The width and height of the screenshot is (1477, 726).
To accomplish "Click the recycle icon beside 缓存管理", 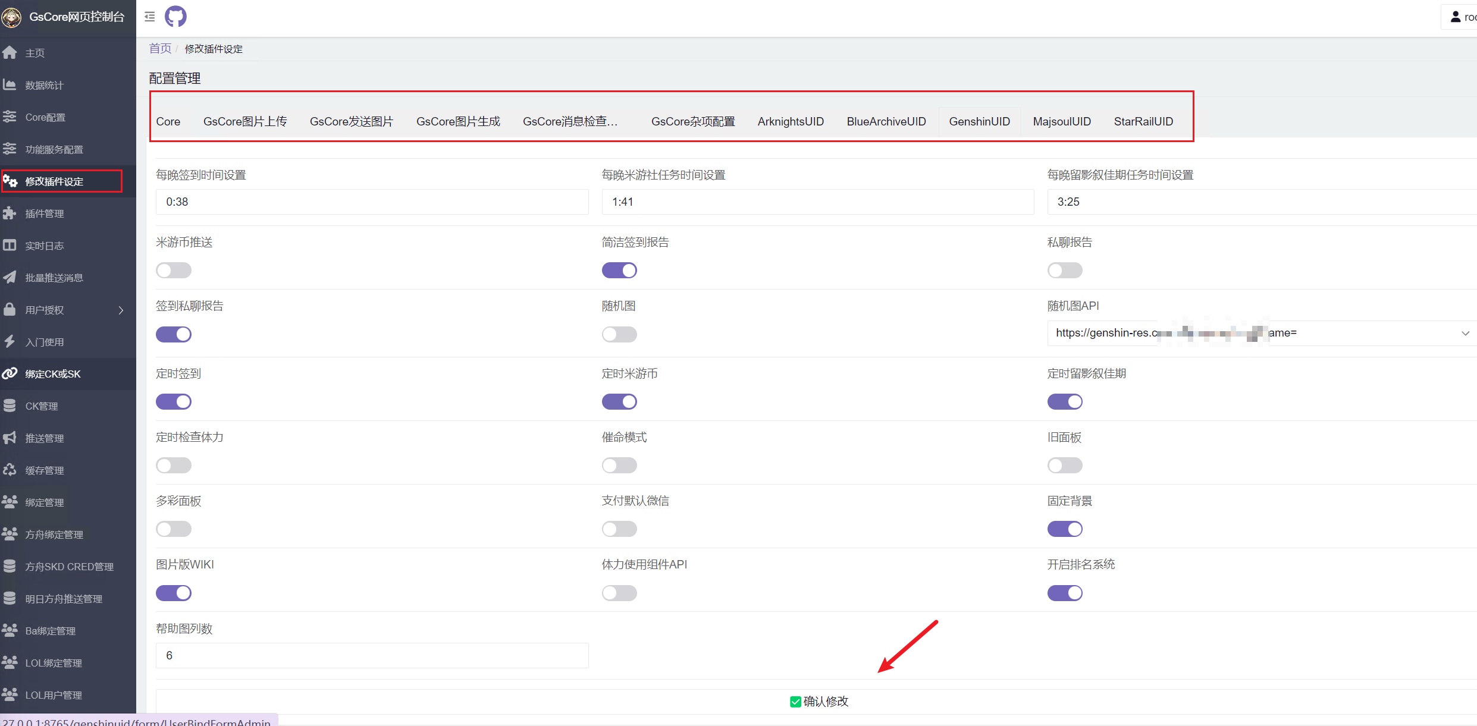I will pyautogui.click(x=10, y=470).
